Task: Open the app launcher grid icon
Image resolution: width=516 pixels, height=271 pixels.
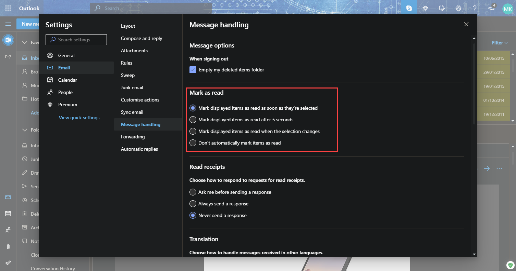Action: pyautogui.click(x=8, y=8)
